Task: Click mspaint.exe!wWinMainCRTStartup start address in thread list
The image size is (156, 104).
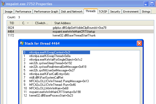Action: tap(74, 32)
